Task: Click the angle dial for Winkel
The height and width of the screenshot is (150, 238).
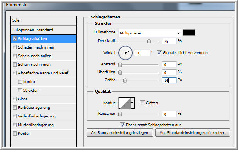Action: click(125, 53)
